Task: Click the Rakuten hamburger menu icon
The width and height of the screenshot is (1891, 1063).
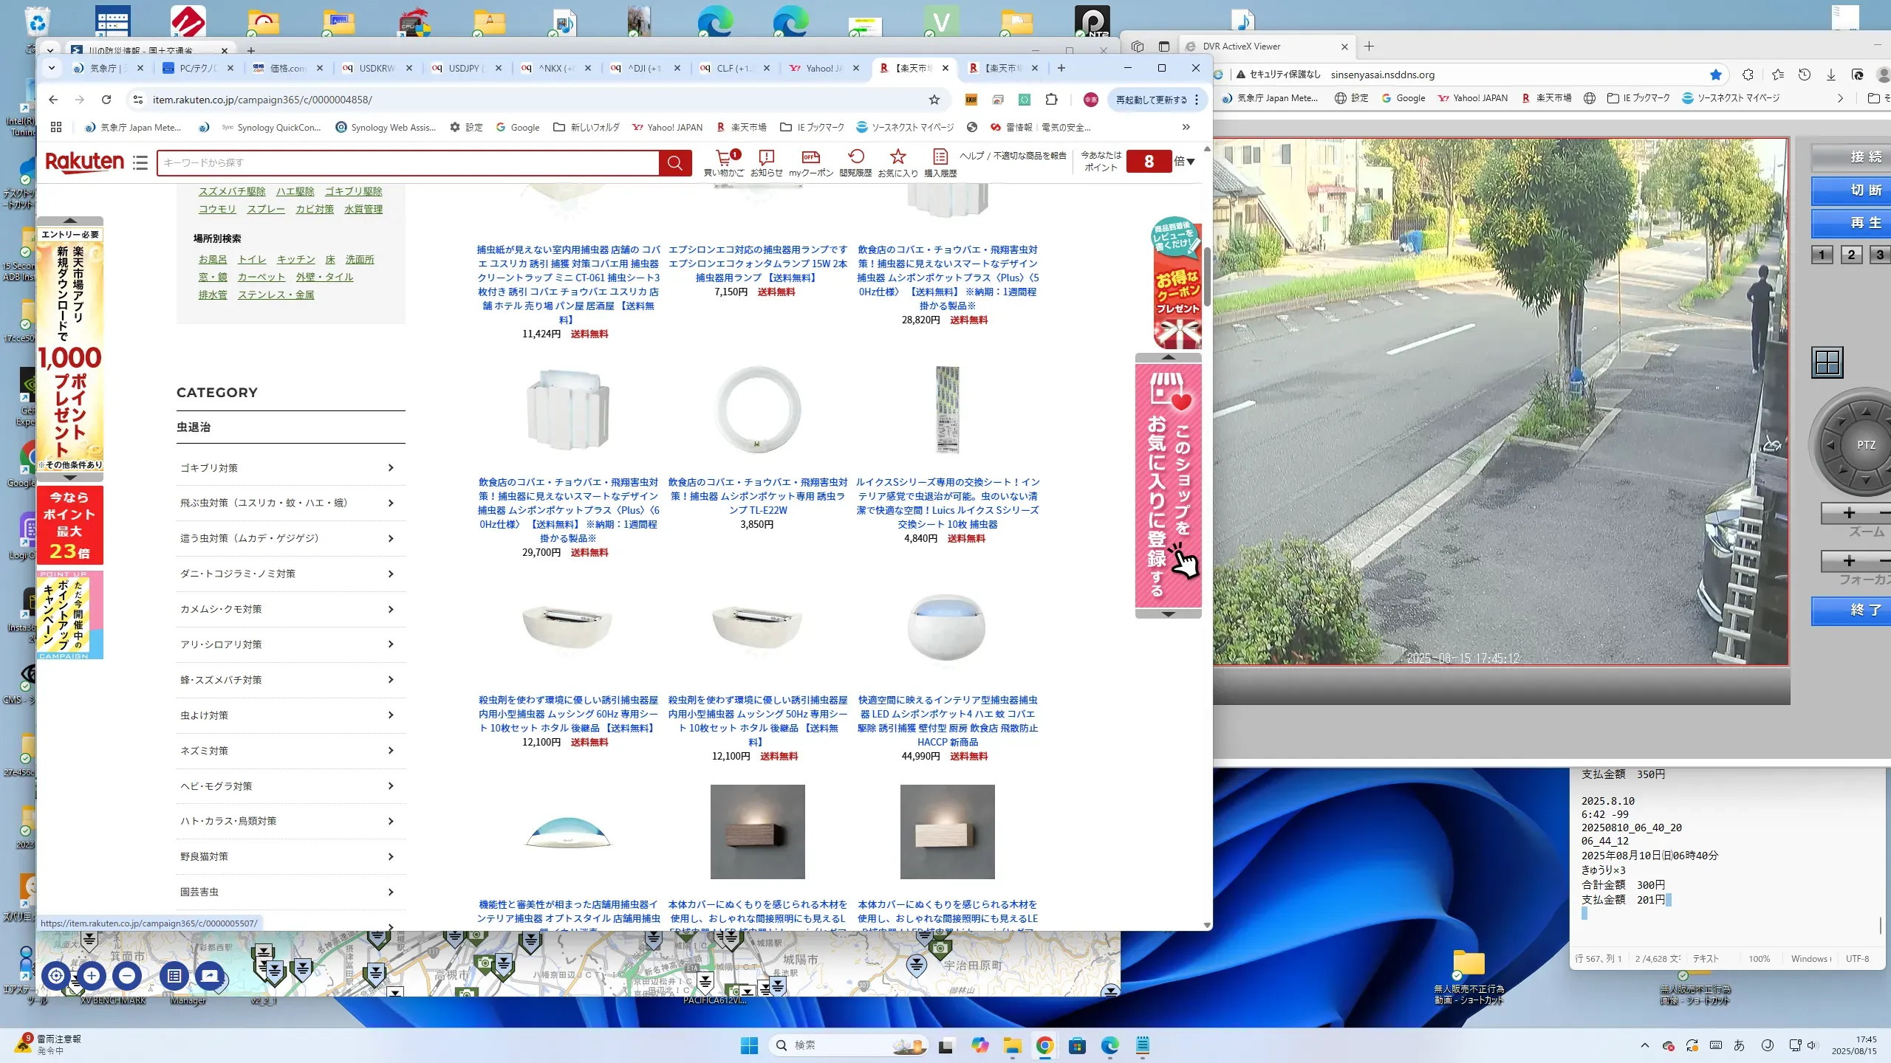Action: (140, 162)
